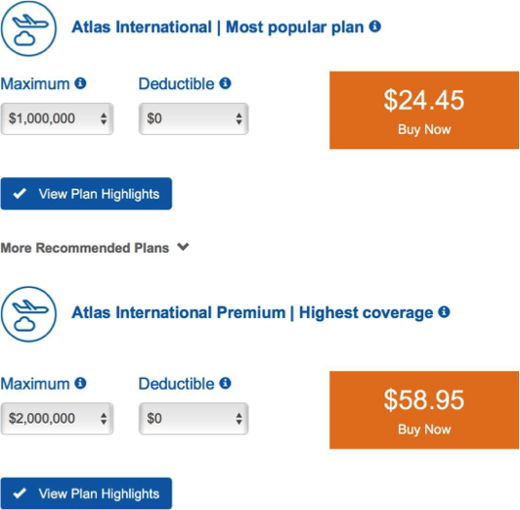This screenshot has height=510, width=520.
Task: Open the Atlas International Most popular plan title
Action: 218,26
